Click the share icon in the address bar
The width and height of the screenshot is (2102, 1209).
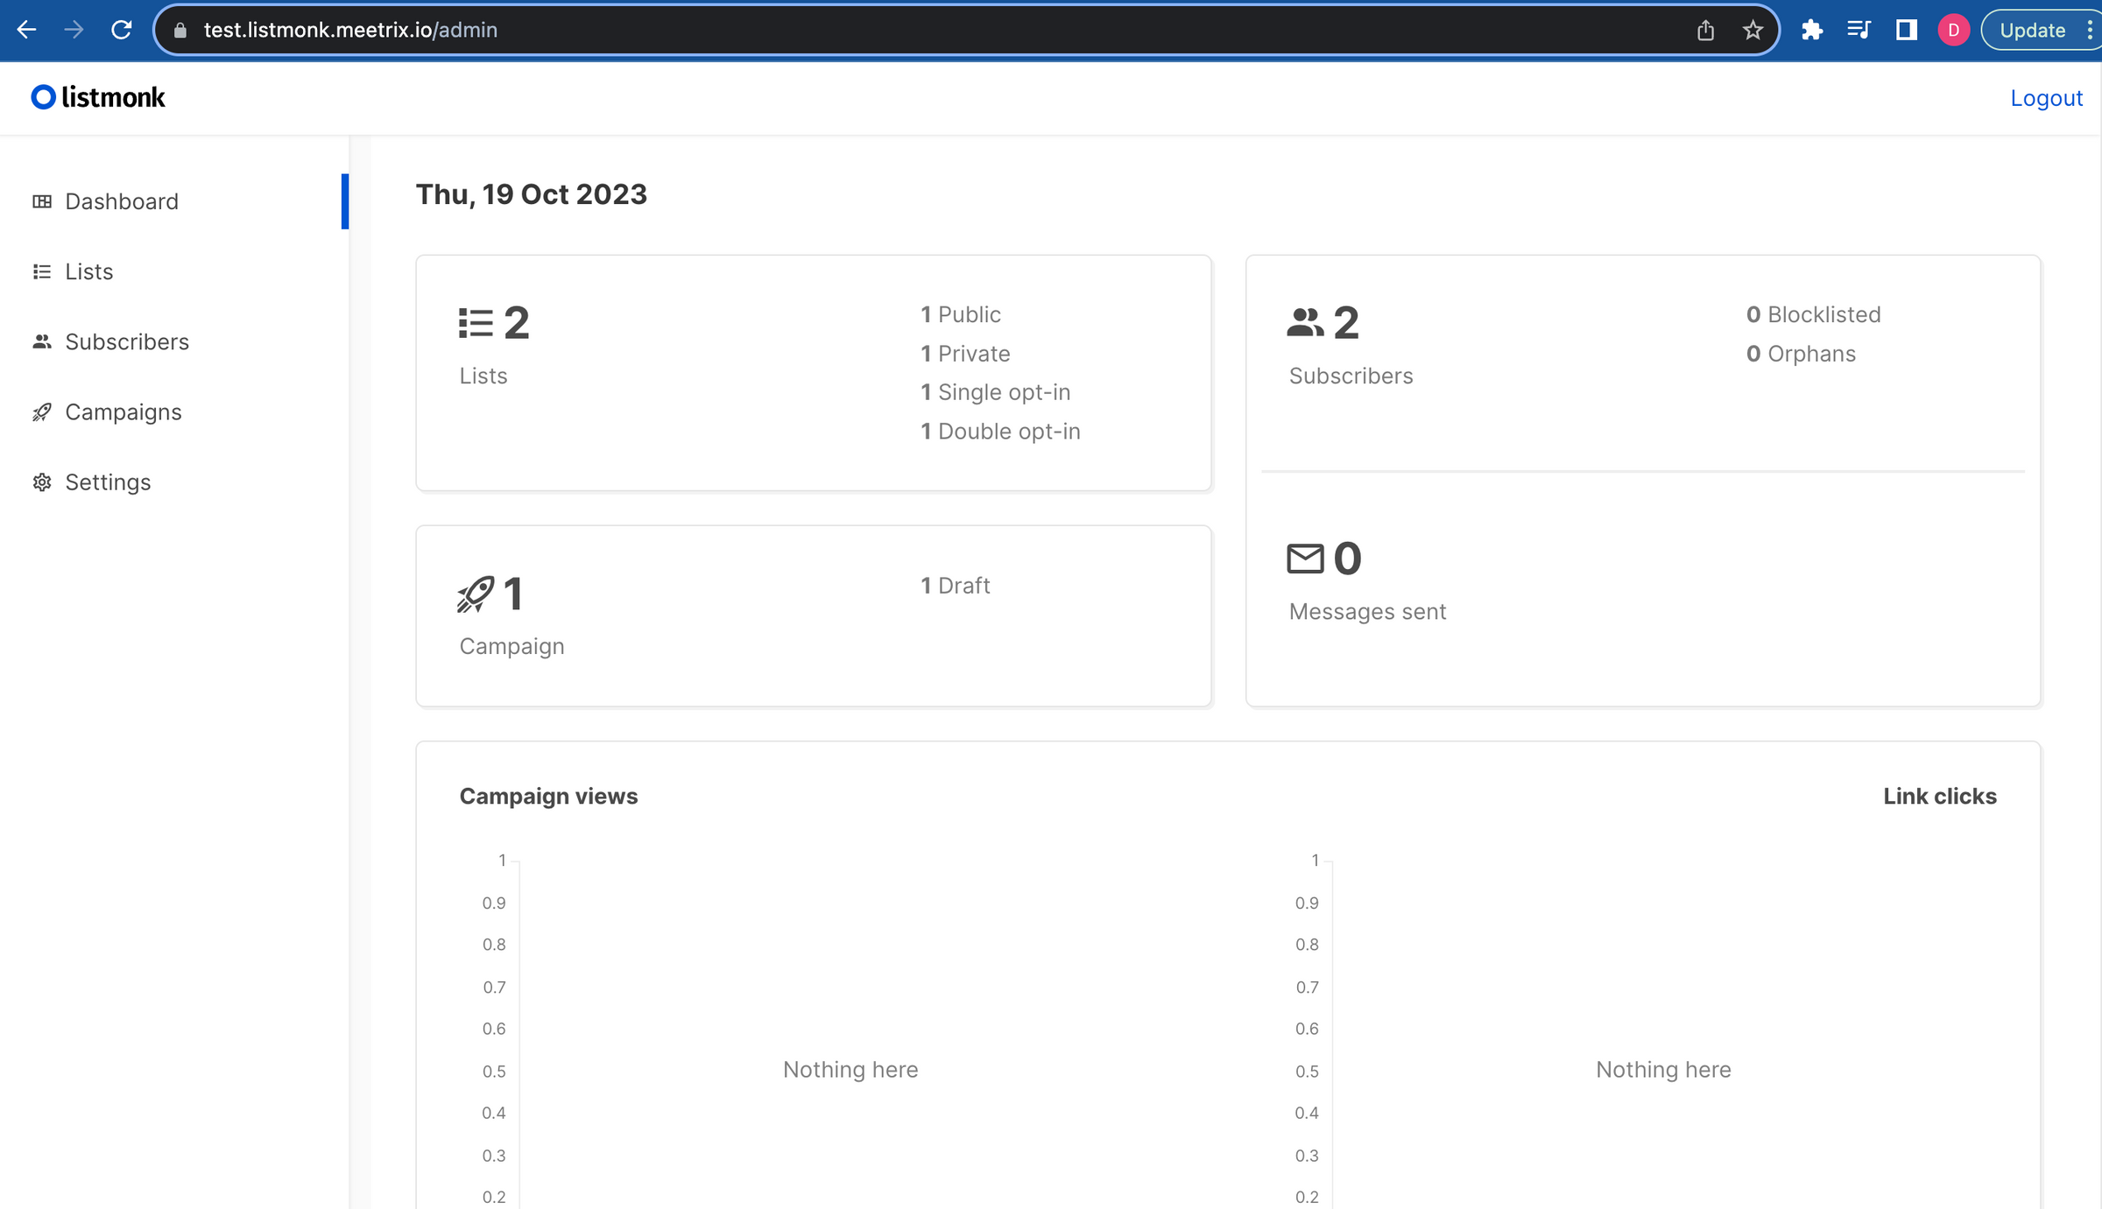(1704, 29)
